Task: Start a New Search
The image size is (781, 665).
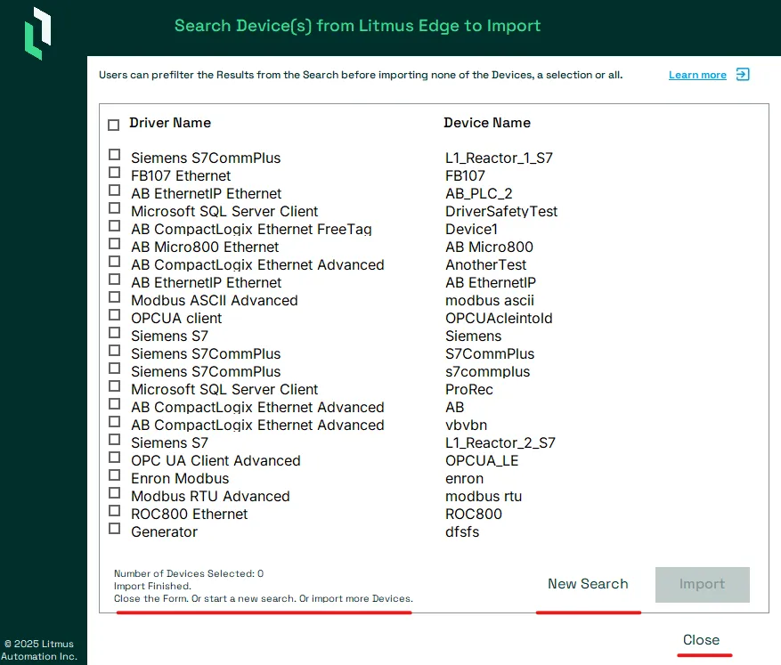Action: point(588,584)
